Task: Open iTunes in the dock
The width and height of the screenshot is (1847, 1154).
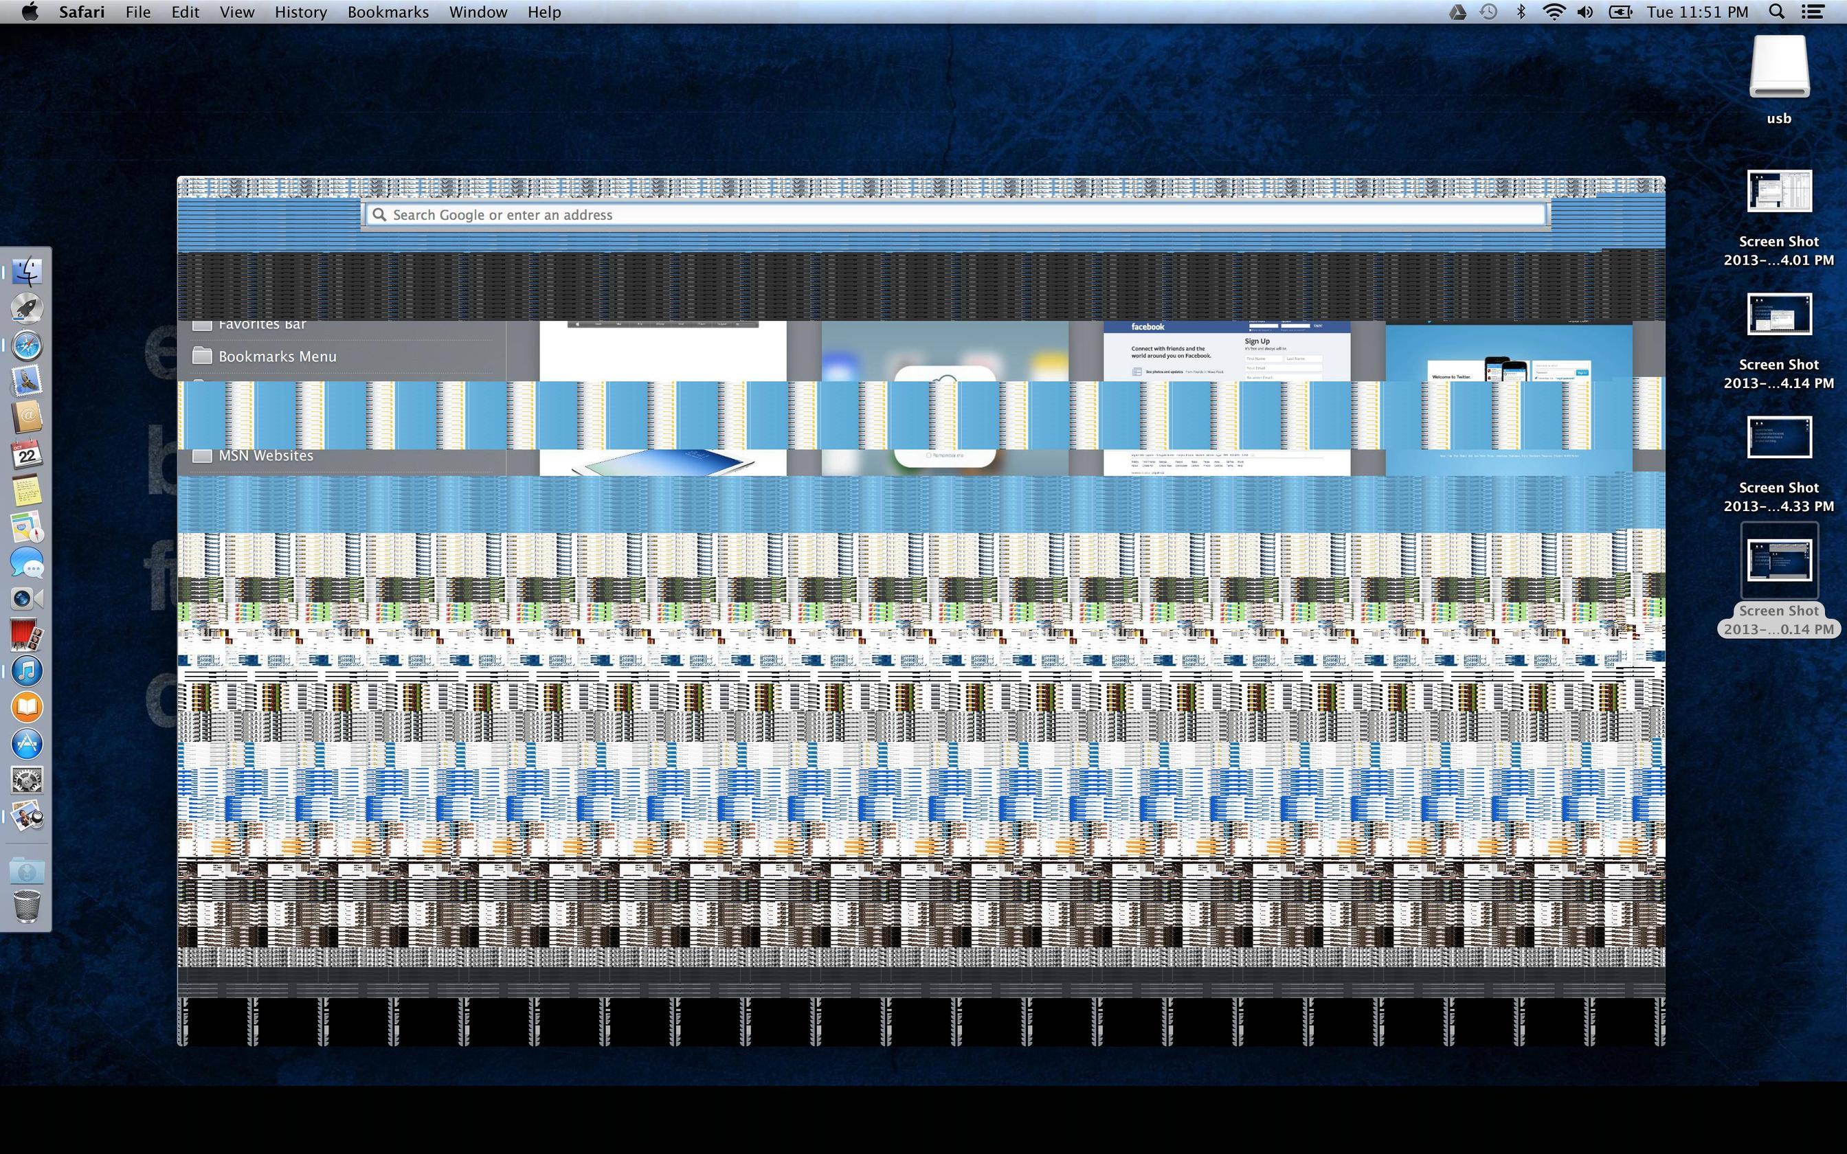Action: pos(27,671)
